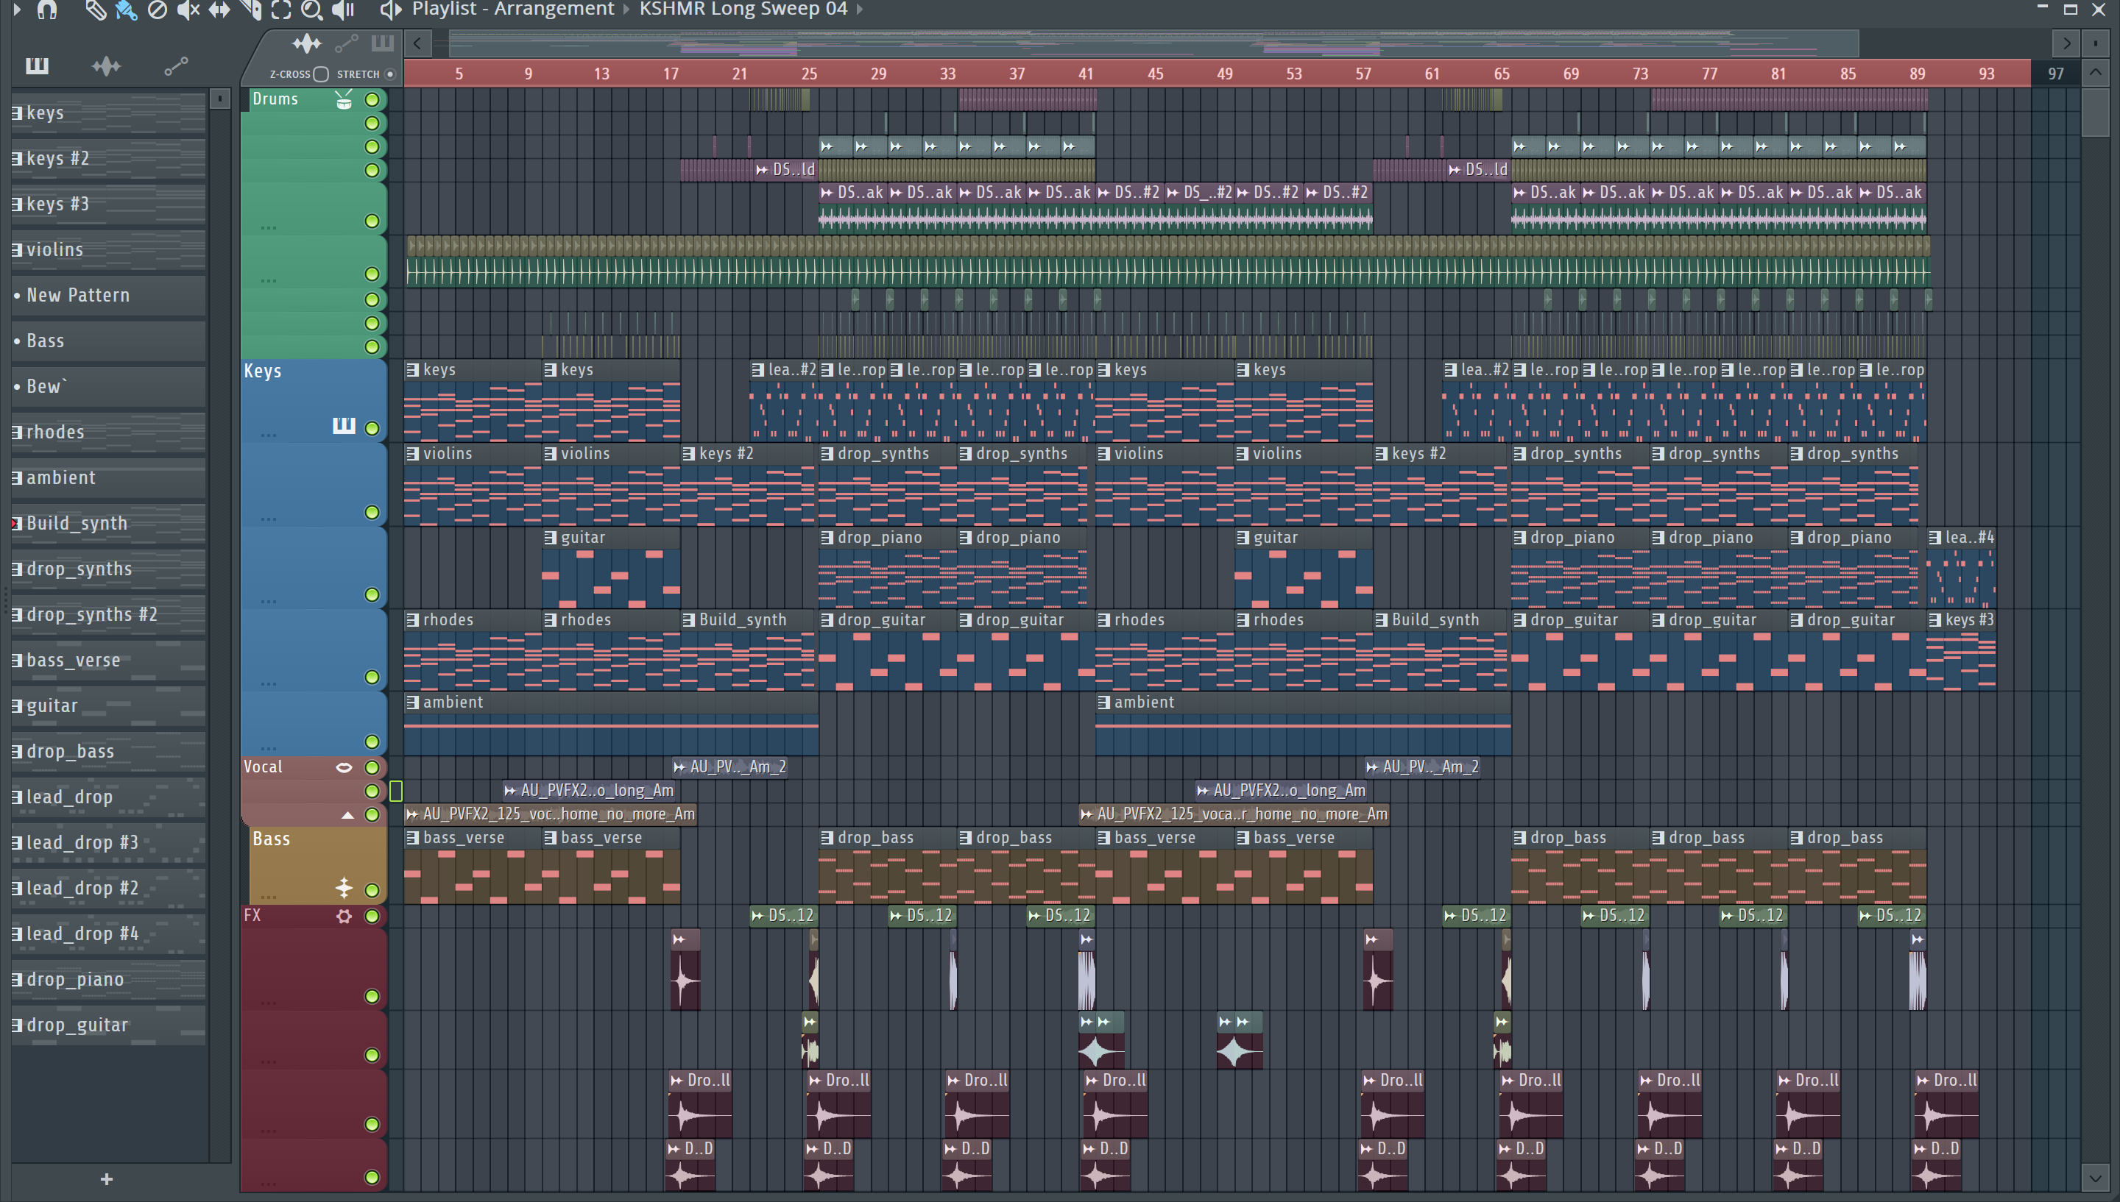Mute the Vocal track
The height and width of the screenshot is (1202, 2120).
coord(372,767)
